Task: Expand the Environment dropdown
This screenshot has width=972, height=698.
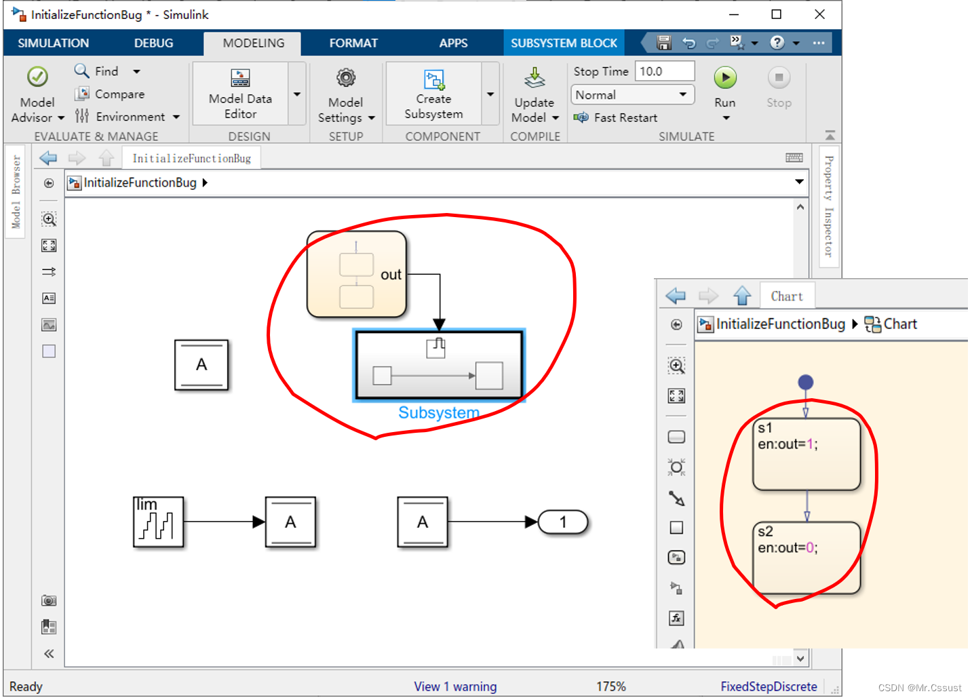Action: click(176, 117)
